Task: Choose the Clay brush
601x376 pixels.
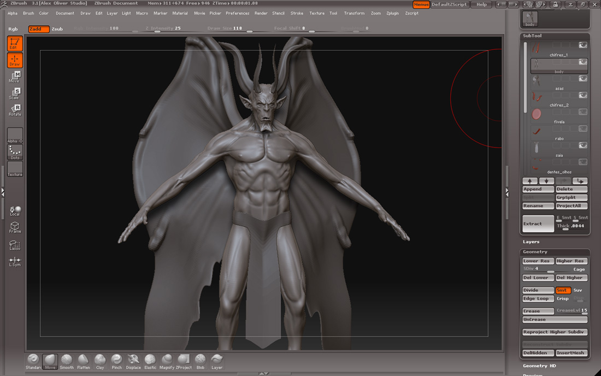Action: coord(100,361)
